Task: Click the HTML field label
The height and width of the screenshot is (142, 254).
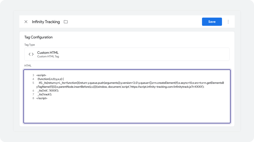Action: (28, 66)
